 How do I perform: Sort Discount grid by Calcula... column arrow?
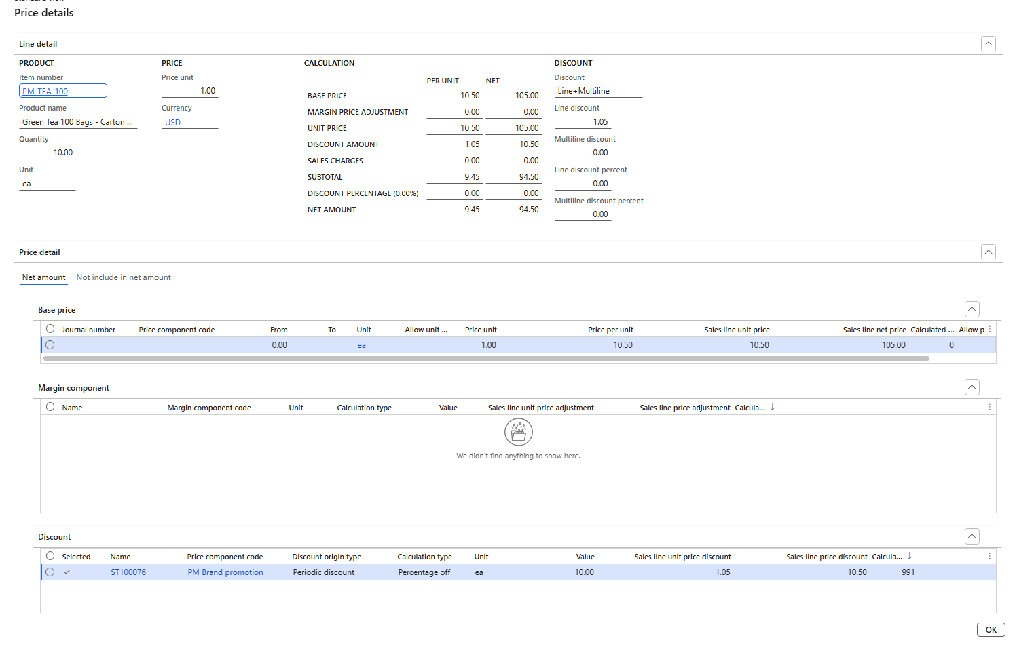pyautogui.click(x=909, y=556)
